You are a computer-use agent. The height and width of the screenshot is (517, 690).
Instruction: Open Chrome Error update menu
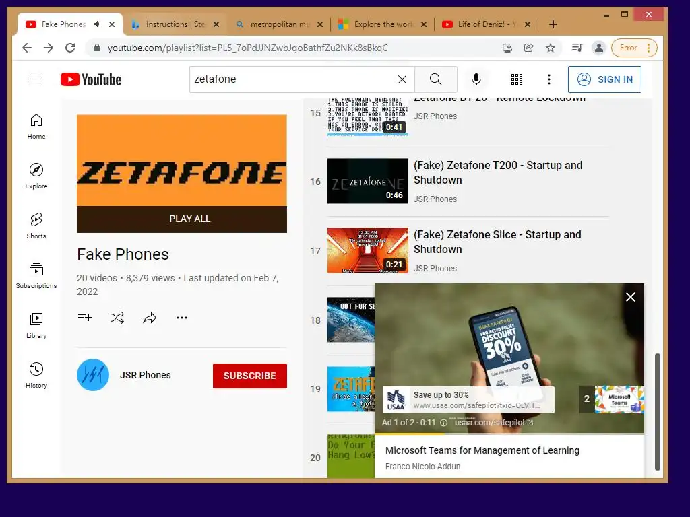point(634,48)
